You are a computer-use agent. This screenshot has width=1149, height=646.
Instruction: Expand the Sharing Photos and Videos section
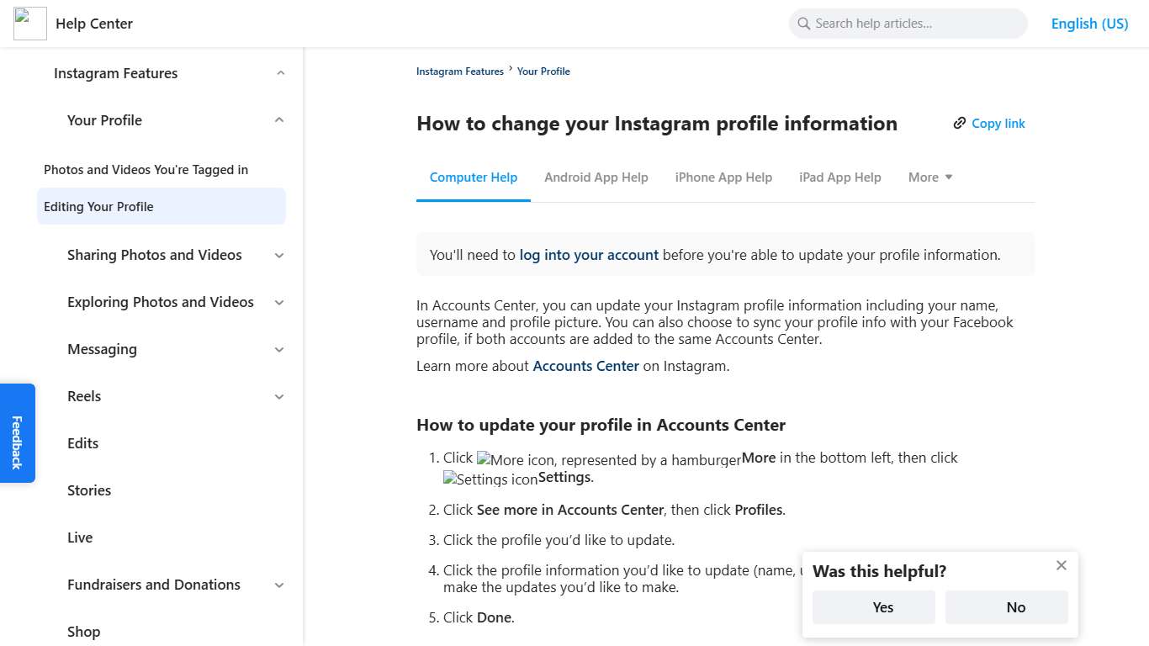tap(278, 255)
